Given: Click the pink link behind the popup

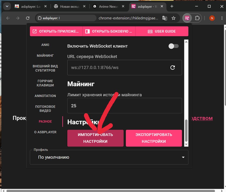Looking at the screenshot, I should click(202, 118).
